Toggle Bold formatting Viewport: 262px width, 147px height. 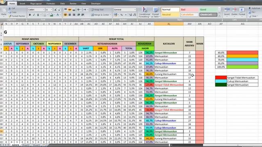[30, 15]
